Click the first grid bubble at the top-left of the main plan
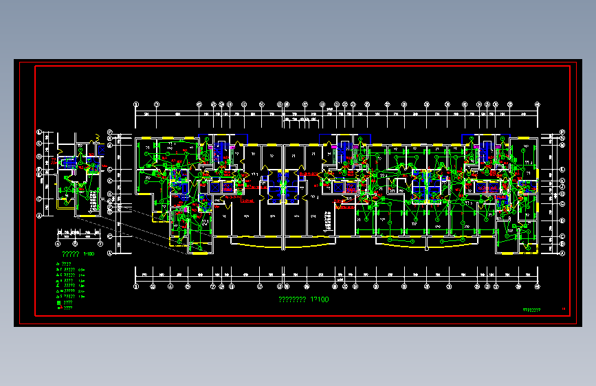This screenshot has height=386, width=596. point(136,104)
